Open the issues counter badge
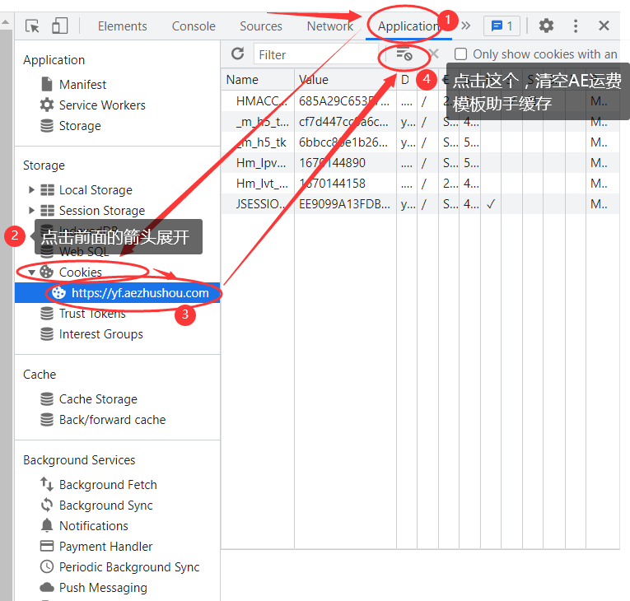630x601 pixels. point(502,26)
